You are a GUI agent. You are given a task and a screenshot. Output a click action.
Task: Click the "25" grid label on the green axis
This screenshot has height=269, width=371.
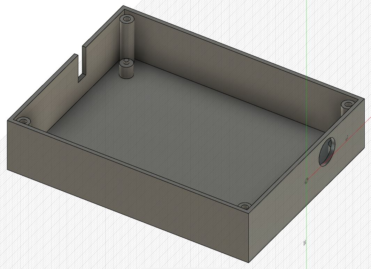(x=305, y=243)
